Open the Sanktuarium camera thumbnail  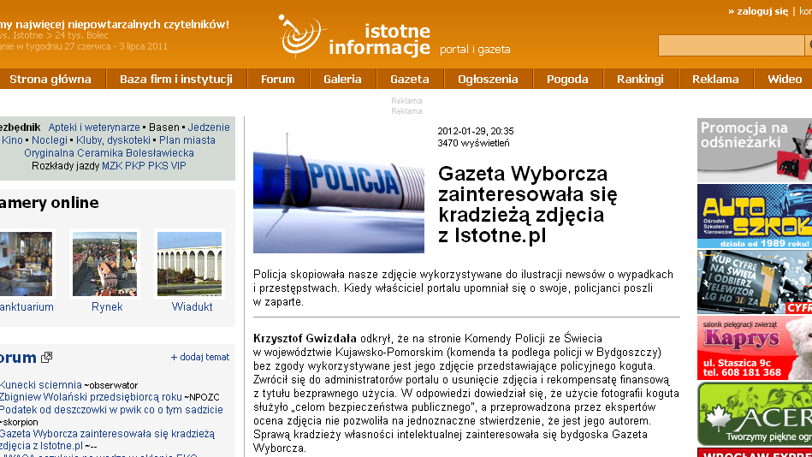(x=26, y=264)
